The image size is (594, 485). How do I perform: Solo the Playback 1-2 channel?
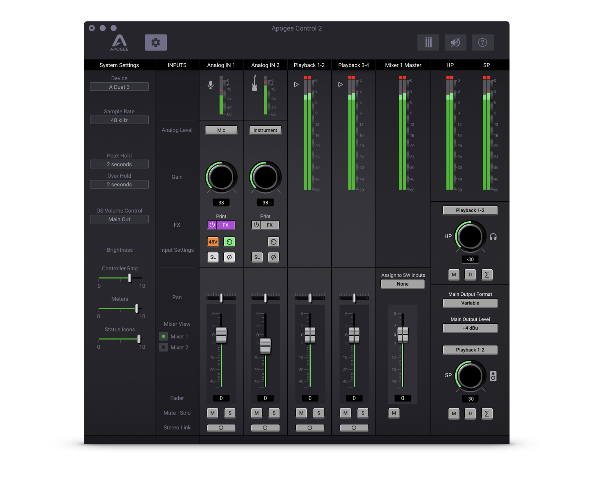pyautogui.click(x=319, y=413)
